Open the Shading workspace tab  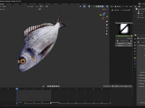(41, 4)
